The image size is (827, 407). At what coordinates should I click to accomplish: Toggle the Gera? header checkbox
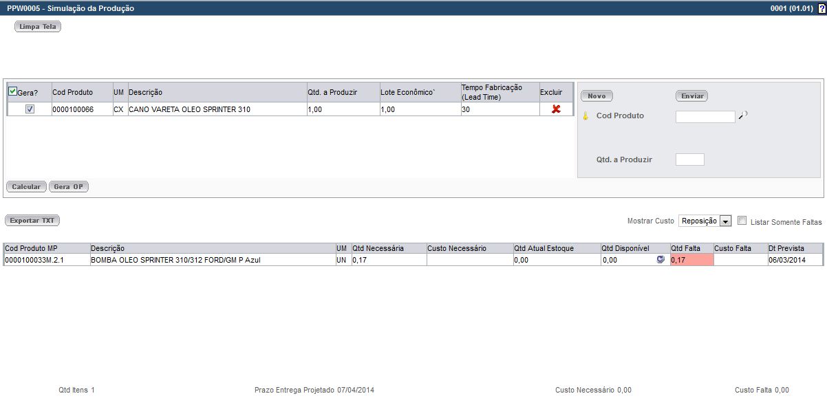click(12, 91)
